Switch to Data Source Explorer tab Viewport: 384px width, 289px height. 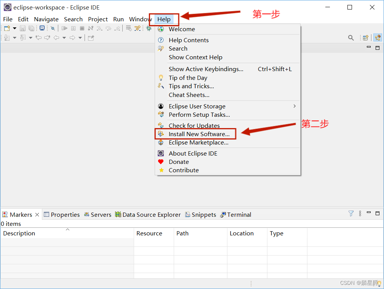(148, 215)
